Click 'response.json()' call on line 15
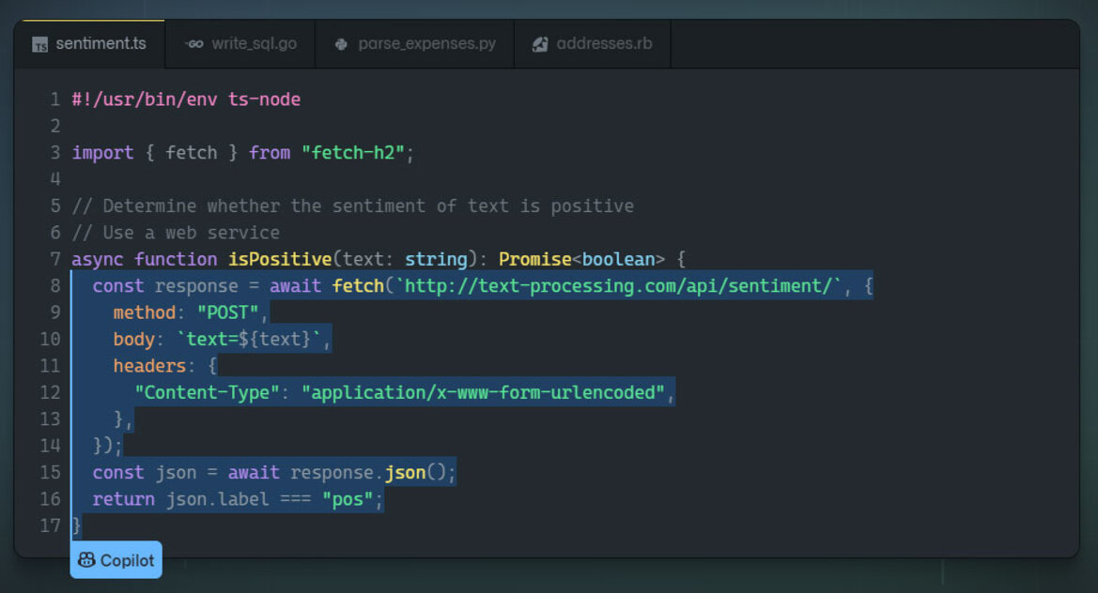 (368, 473)
